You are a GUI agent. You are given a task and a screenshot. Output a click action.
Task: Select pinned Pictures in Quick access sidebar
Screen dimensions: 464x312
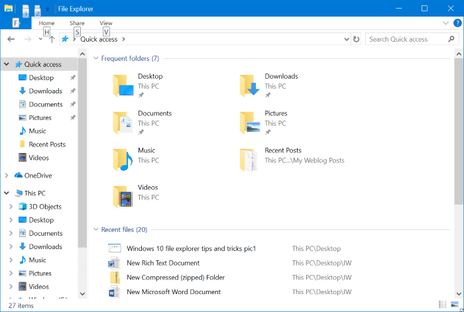(x=40, y=117)
